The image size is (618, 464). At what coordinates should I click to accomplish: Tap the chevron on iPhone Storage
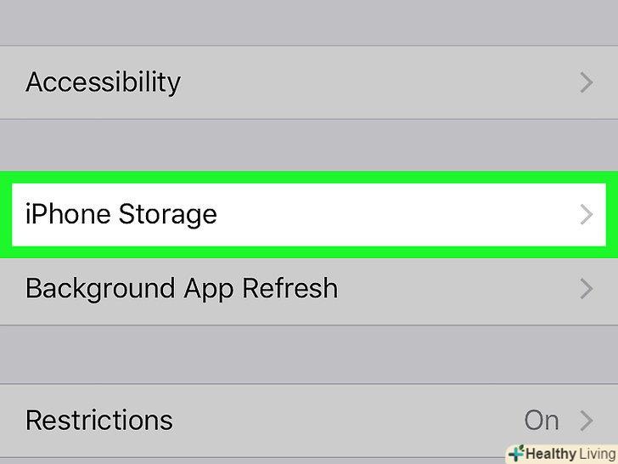[x=586, y=214]
